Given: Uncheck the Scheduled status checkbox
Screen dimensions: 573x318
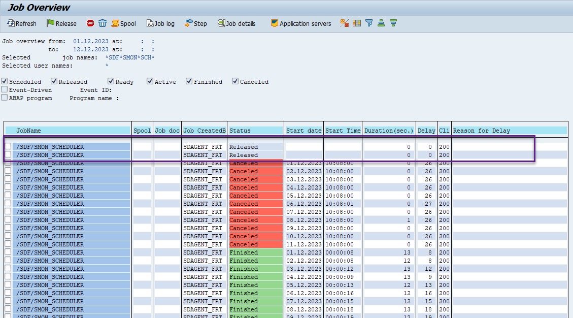Looking at the screenshot, I should [x=5, y=81].
